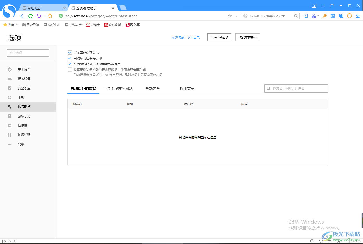
Task: Open 鼠标手势 settings
Action: coord(28,116)
